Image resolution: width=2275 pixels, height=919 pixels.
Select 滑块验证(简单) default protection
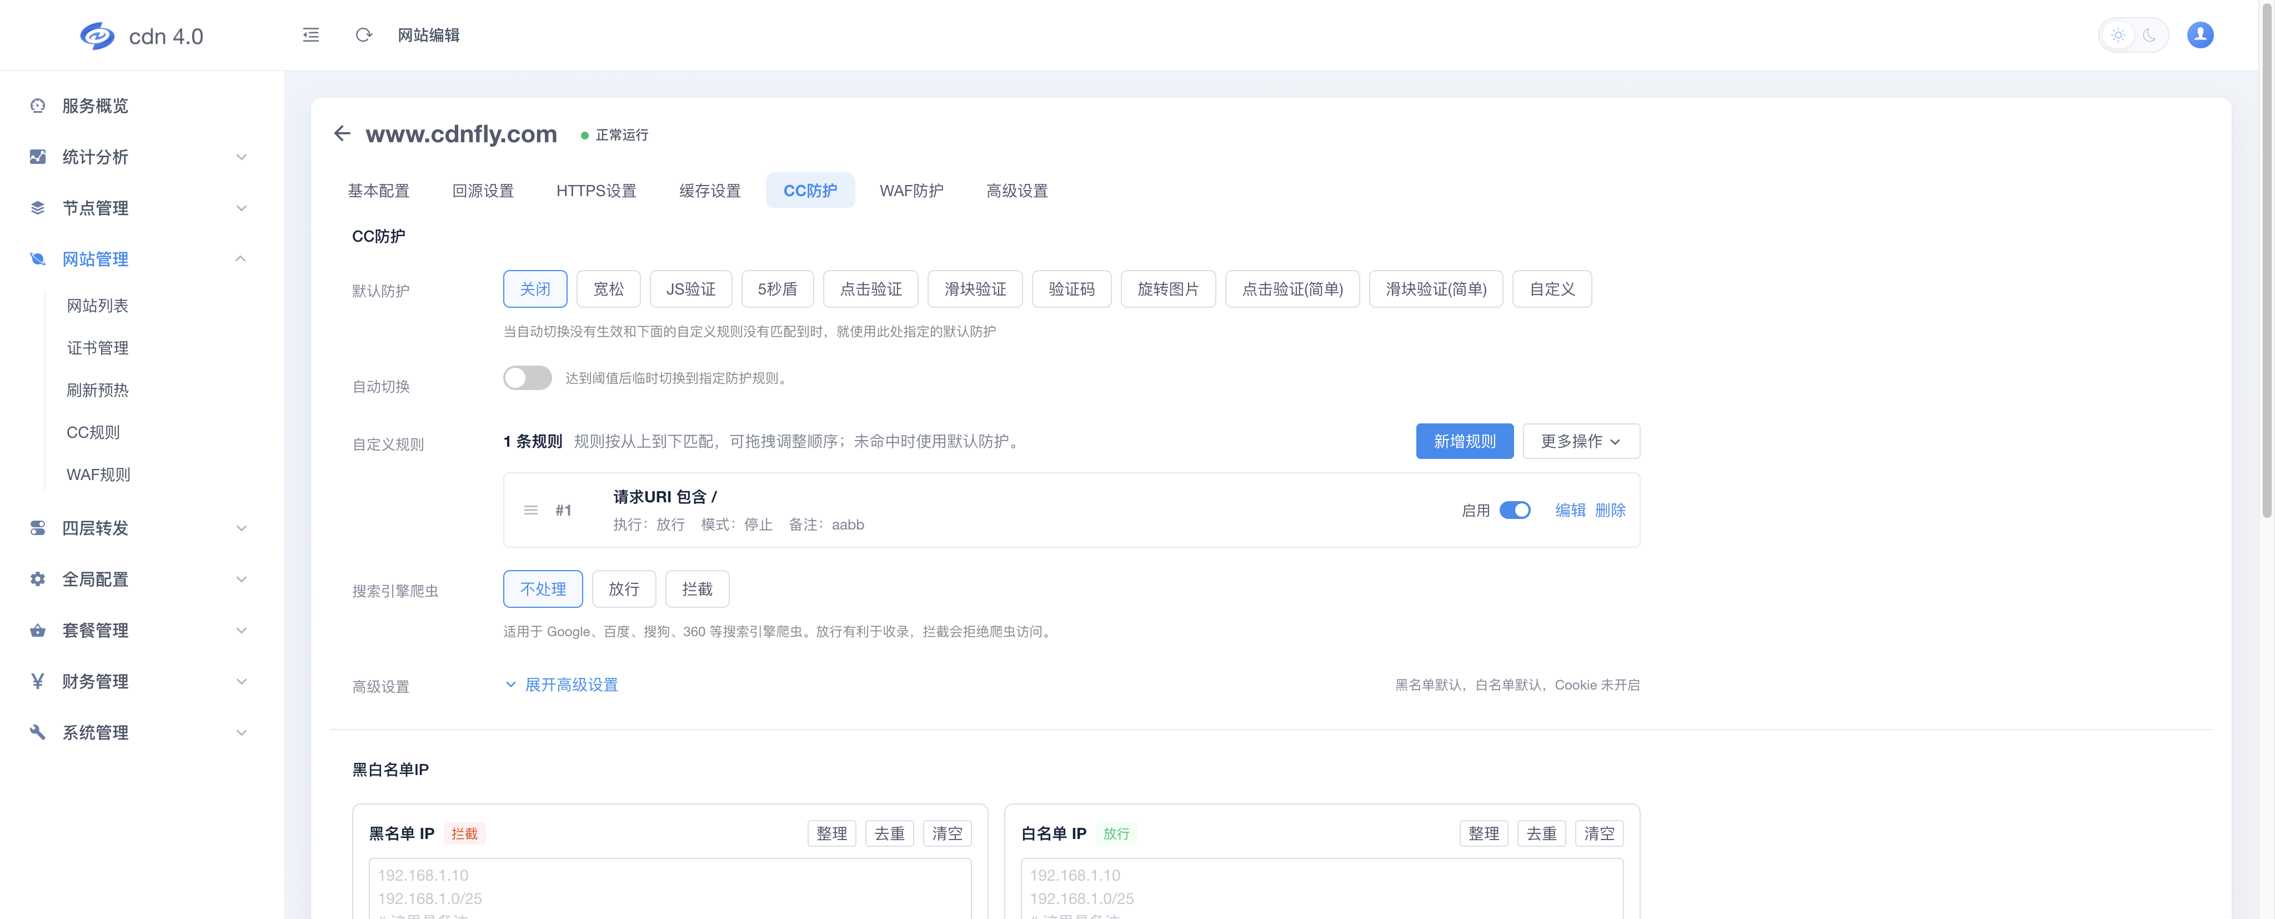(x=1436, y=289)
